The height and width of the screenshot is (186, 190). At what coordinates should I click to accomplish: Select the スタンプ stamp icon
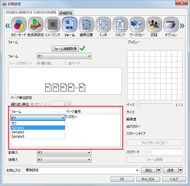point(120,25)
